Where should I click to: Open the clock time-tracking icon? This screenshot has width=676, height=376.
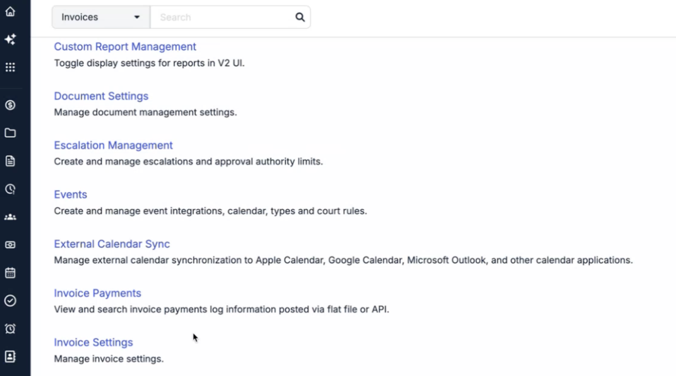pyautogui.click(x=10, y=189)
